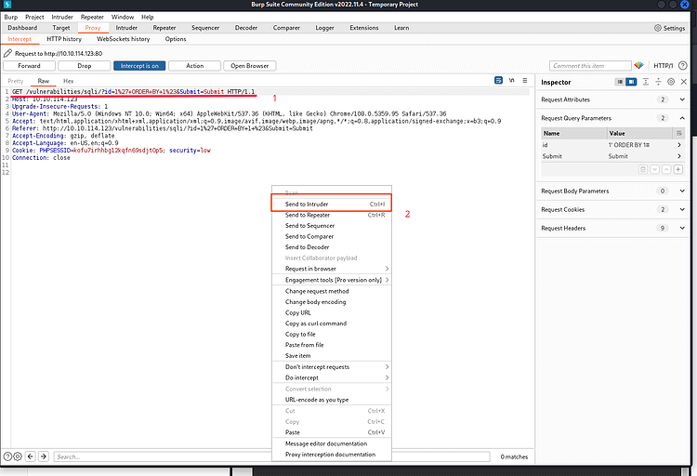Click the Drop button

pos(84,66)
